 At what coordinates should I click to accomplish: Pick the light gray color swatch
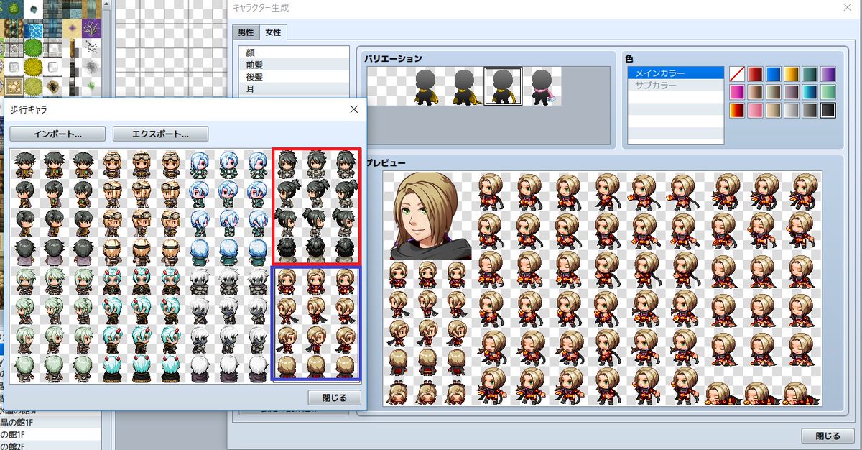point(792,111)
